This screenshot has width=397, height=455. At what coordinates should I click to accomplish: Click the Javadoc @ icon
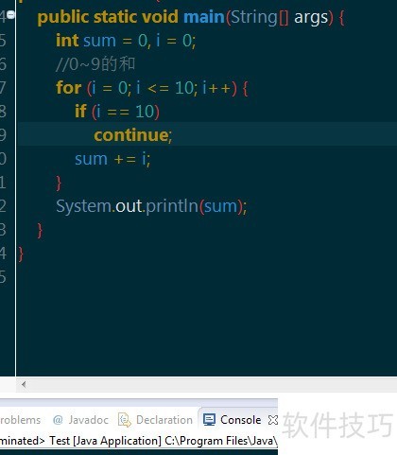click(x=58, y=420)
